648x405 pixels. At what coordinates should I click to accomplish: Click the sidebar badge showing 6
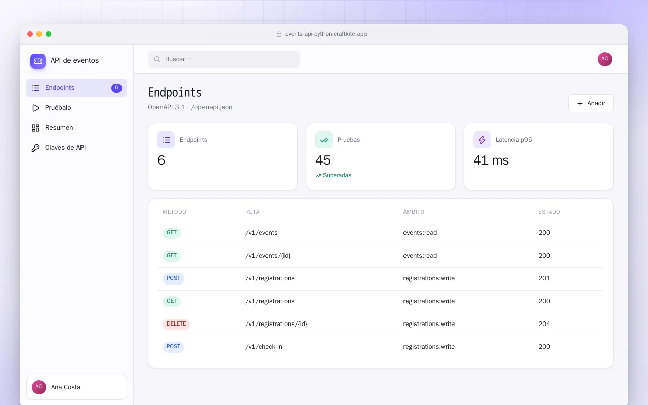pyautogui.click(x=116, y=88)
